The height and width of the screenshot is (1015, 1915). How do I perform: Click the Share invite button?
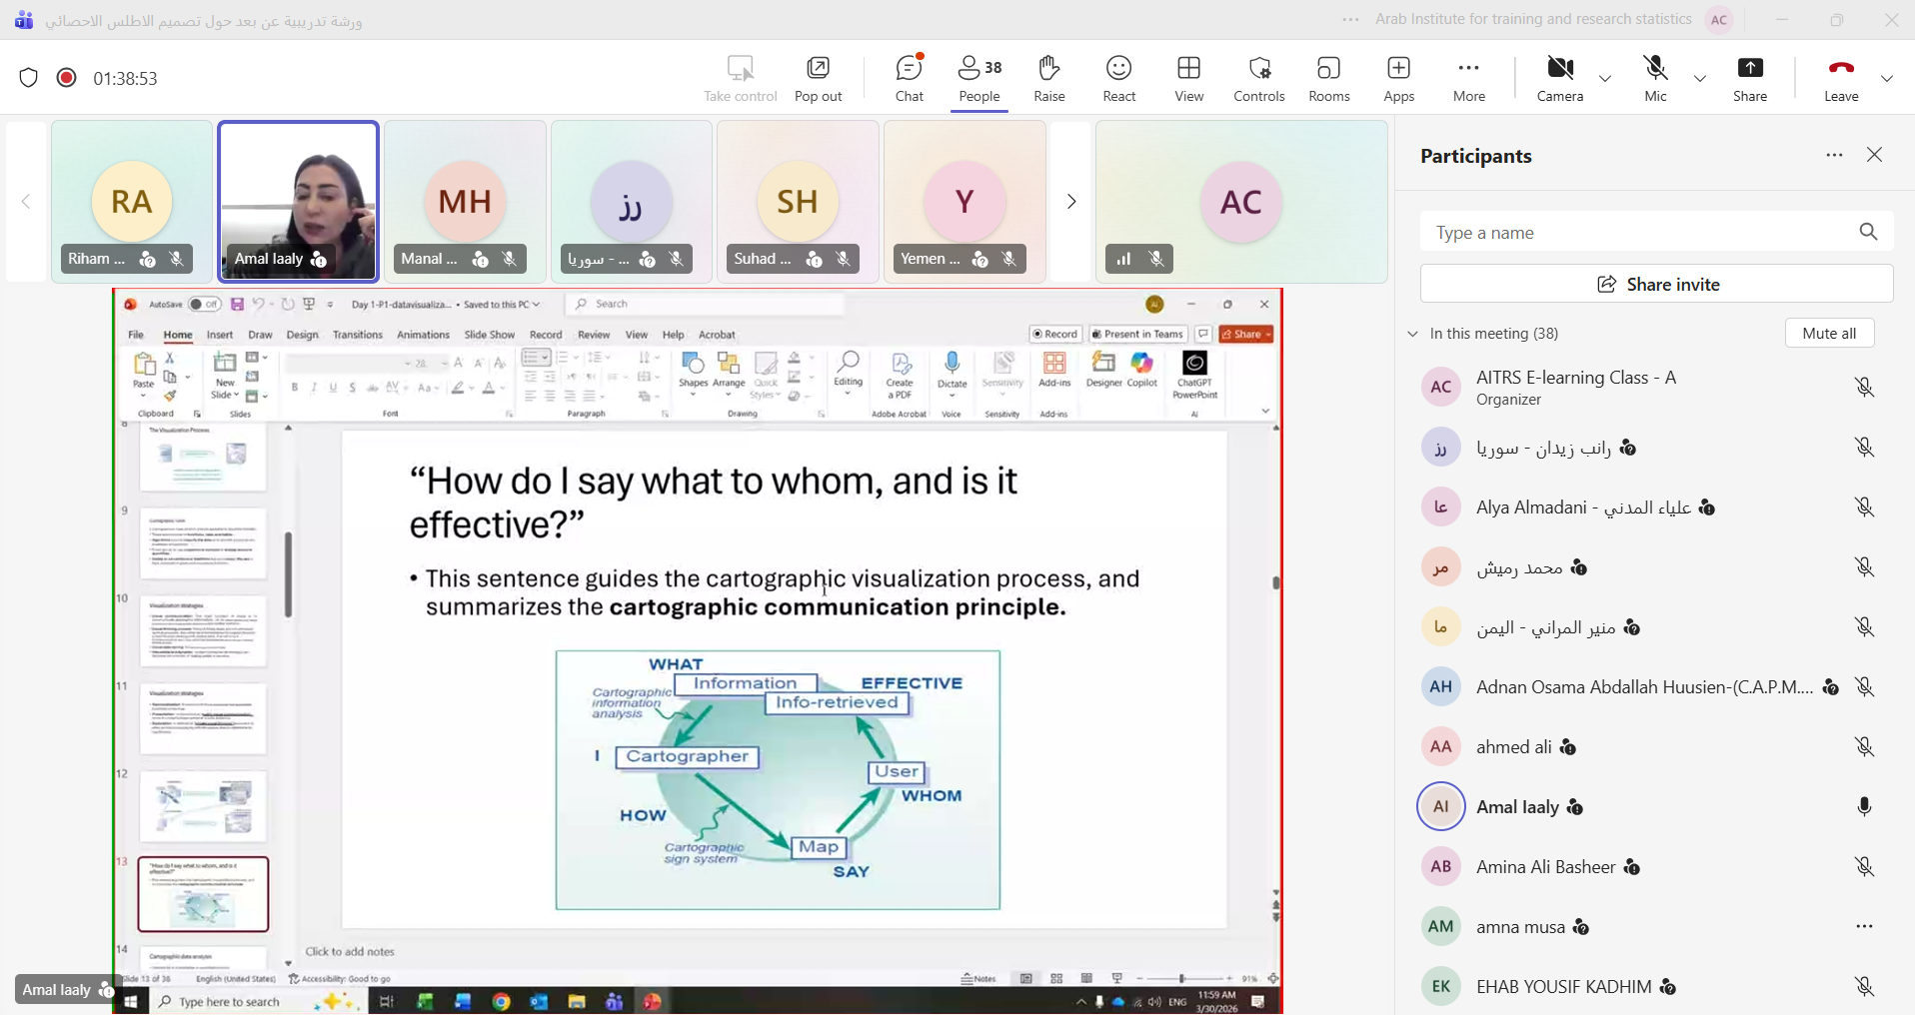pos(1656,285)
